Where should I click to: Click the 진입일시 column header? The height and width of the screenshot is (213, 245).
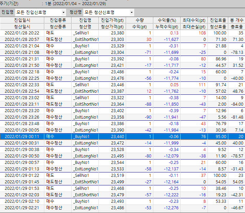22,20
